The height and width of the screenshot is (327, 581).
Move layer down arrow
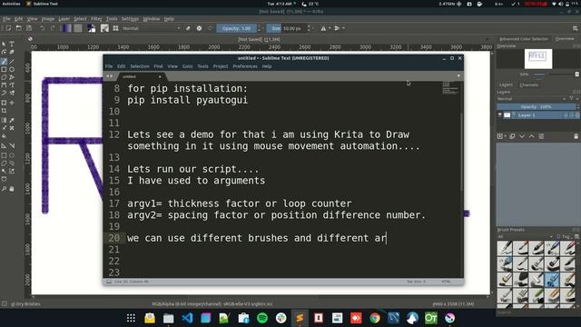522,136
